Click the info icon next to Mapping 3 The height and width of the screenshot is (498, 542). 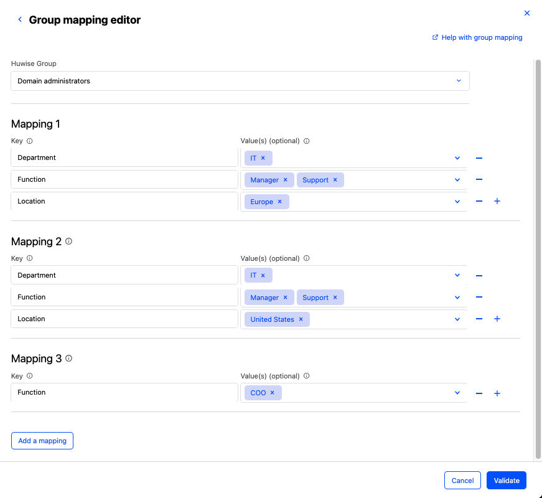(69, 359)
